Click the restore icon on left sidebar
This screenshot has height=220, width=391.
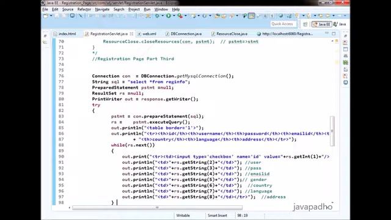tap(45, 36)
